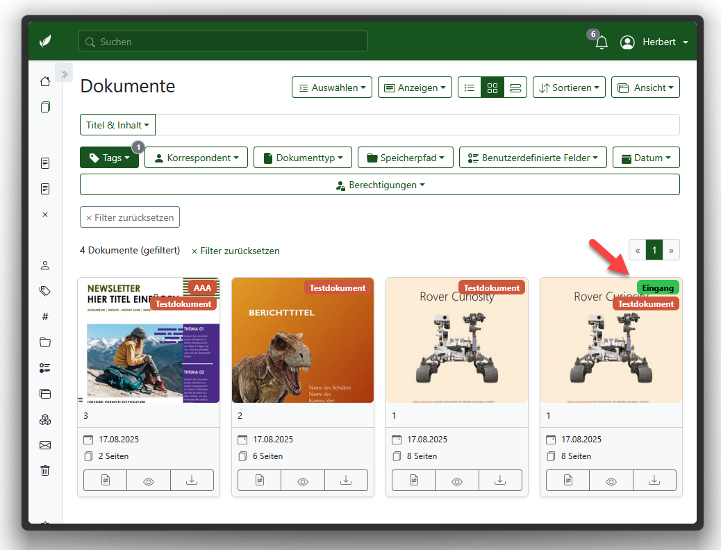Open the tags icon in sidebar
Screen dimensions: 721x550
point(45,291)
